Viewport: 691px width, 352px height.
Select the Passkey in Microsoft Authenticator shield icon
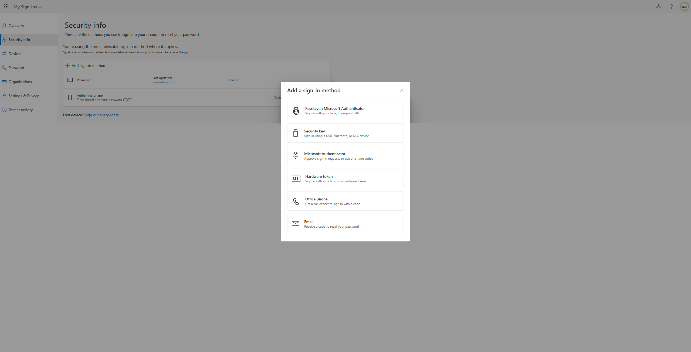[296, 111]
